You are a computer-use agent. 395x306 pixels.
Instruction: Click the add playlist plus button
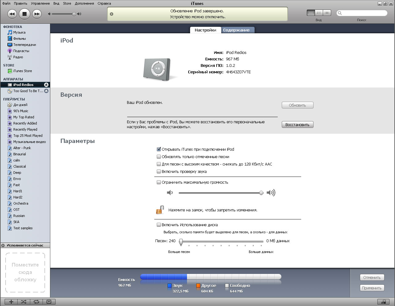point(11,302)
